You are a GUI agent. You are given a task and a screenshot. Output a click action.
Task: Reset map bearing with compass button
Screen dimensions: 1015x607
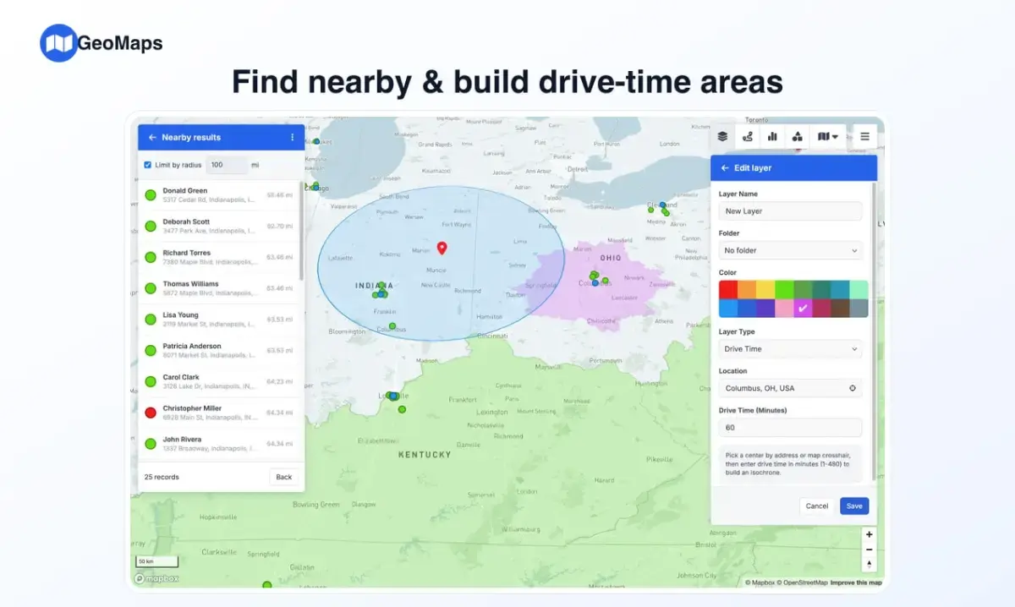(869, 564)
